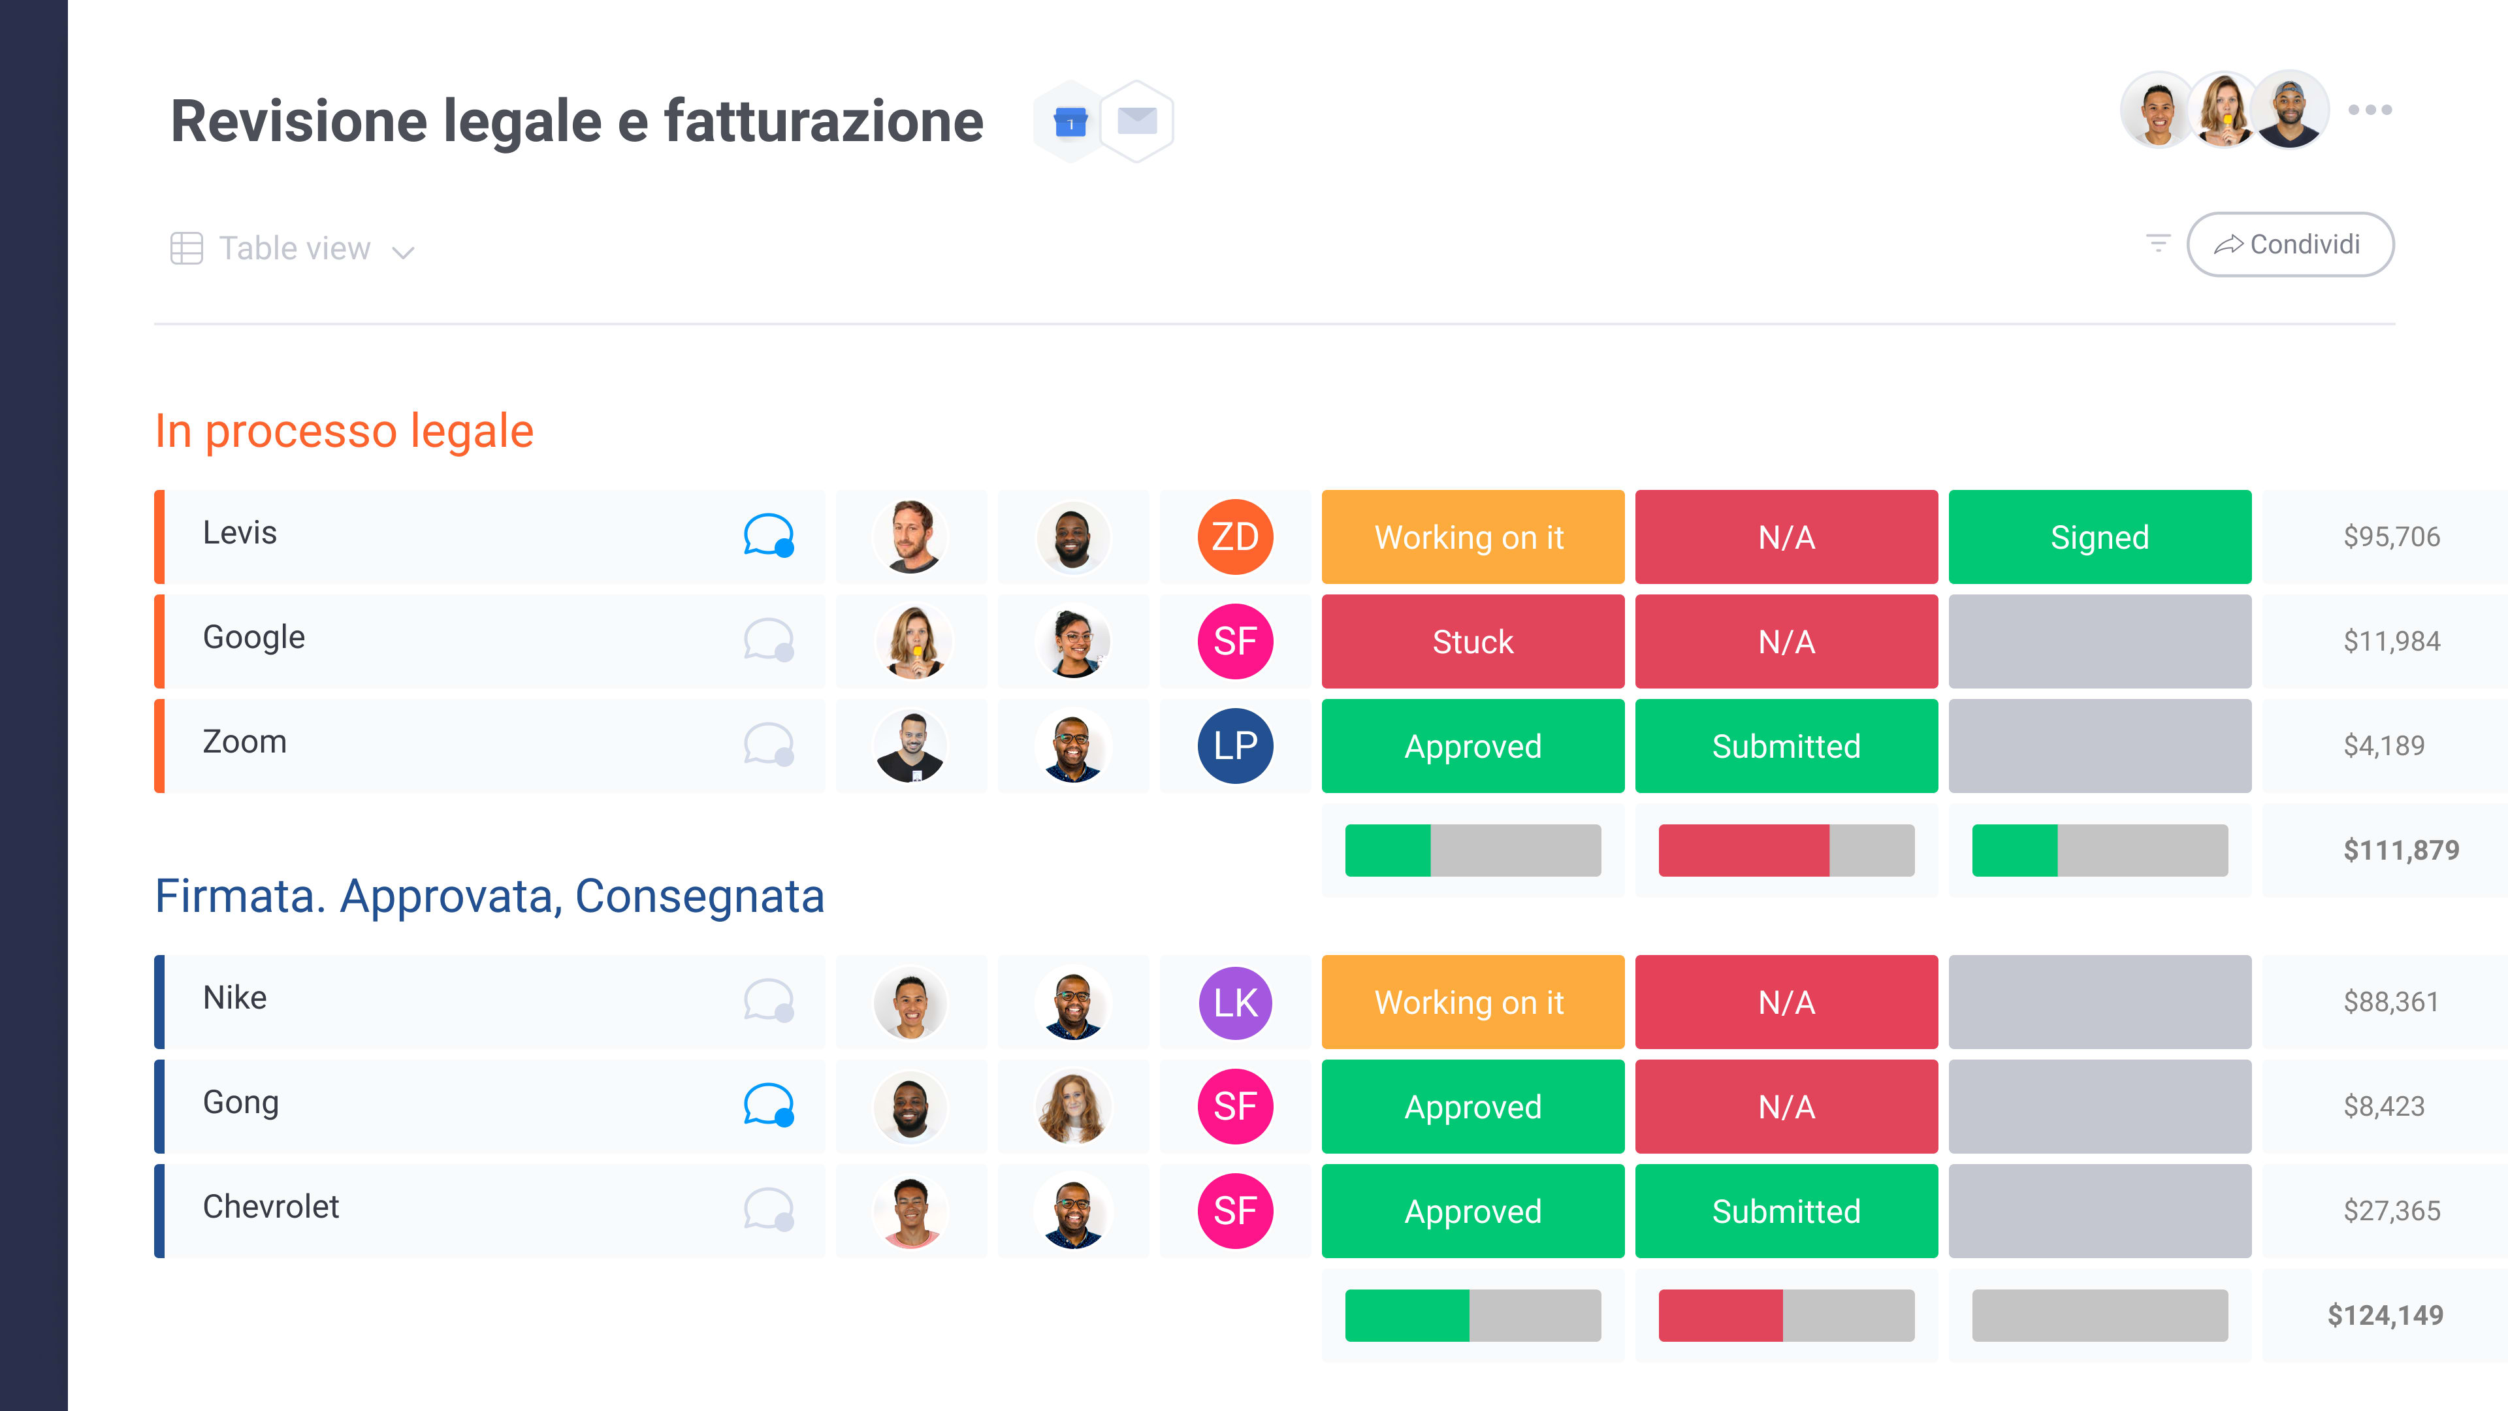This screenshot has height=1411, width=2508.
Task: Change Nike N/A status cell
Action: (x=1786, y=1002)
